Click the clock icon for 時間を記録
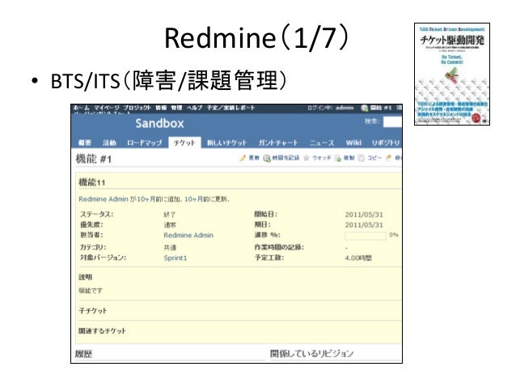The image size is (516, 388). [267, 159]
